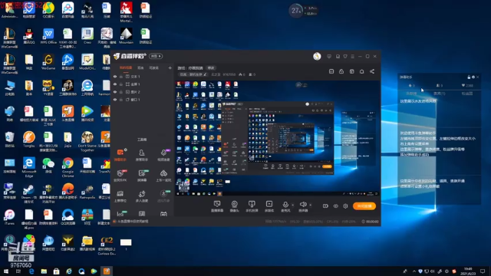
Task: Add the mobile screen cast source
Action: click(252, 206)
